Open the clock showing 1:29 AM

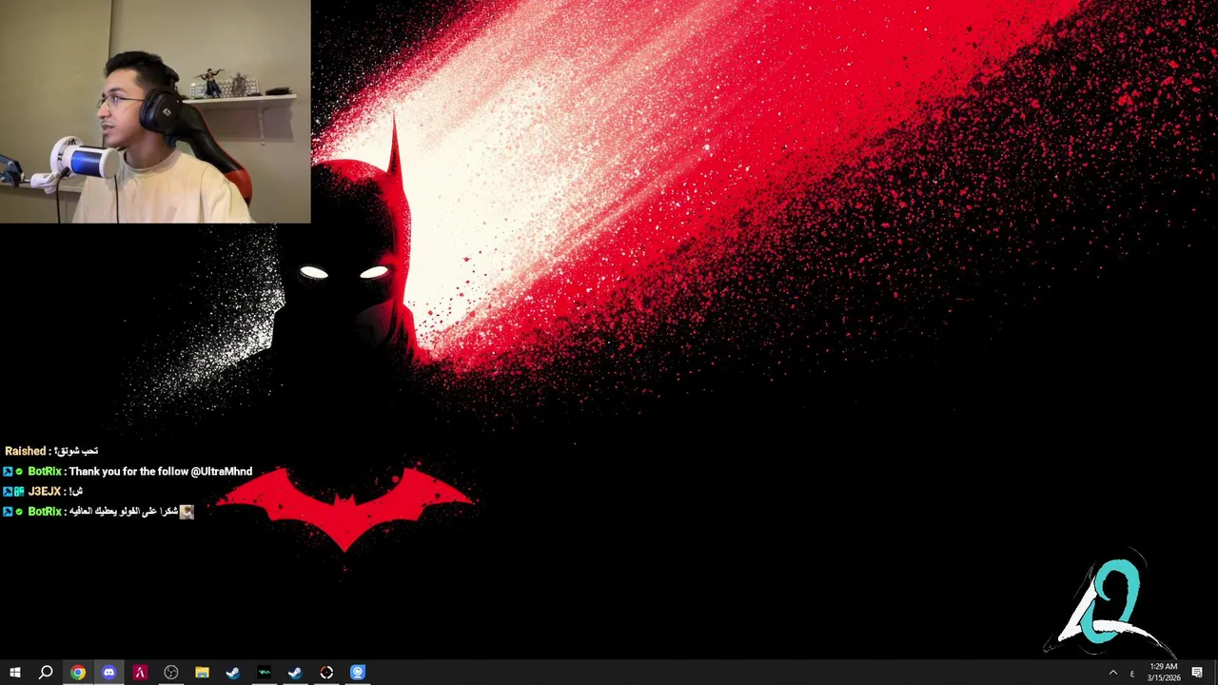pyautogui.click(x=1163, y=673)
